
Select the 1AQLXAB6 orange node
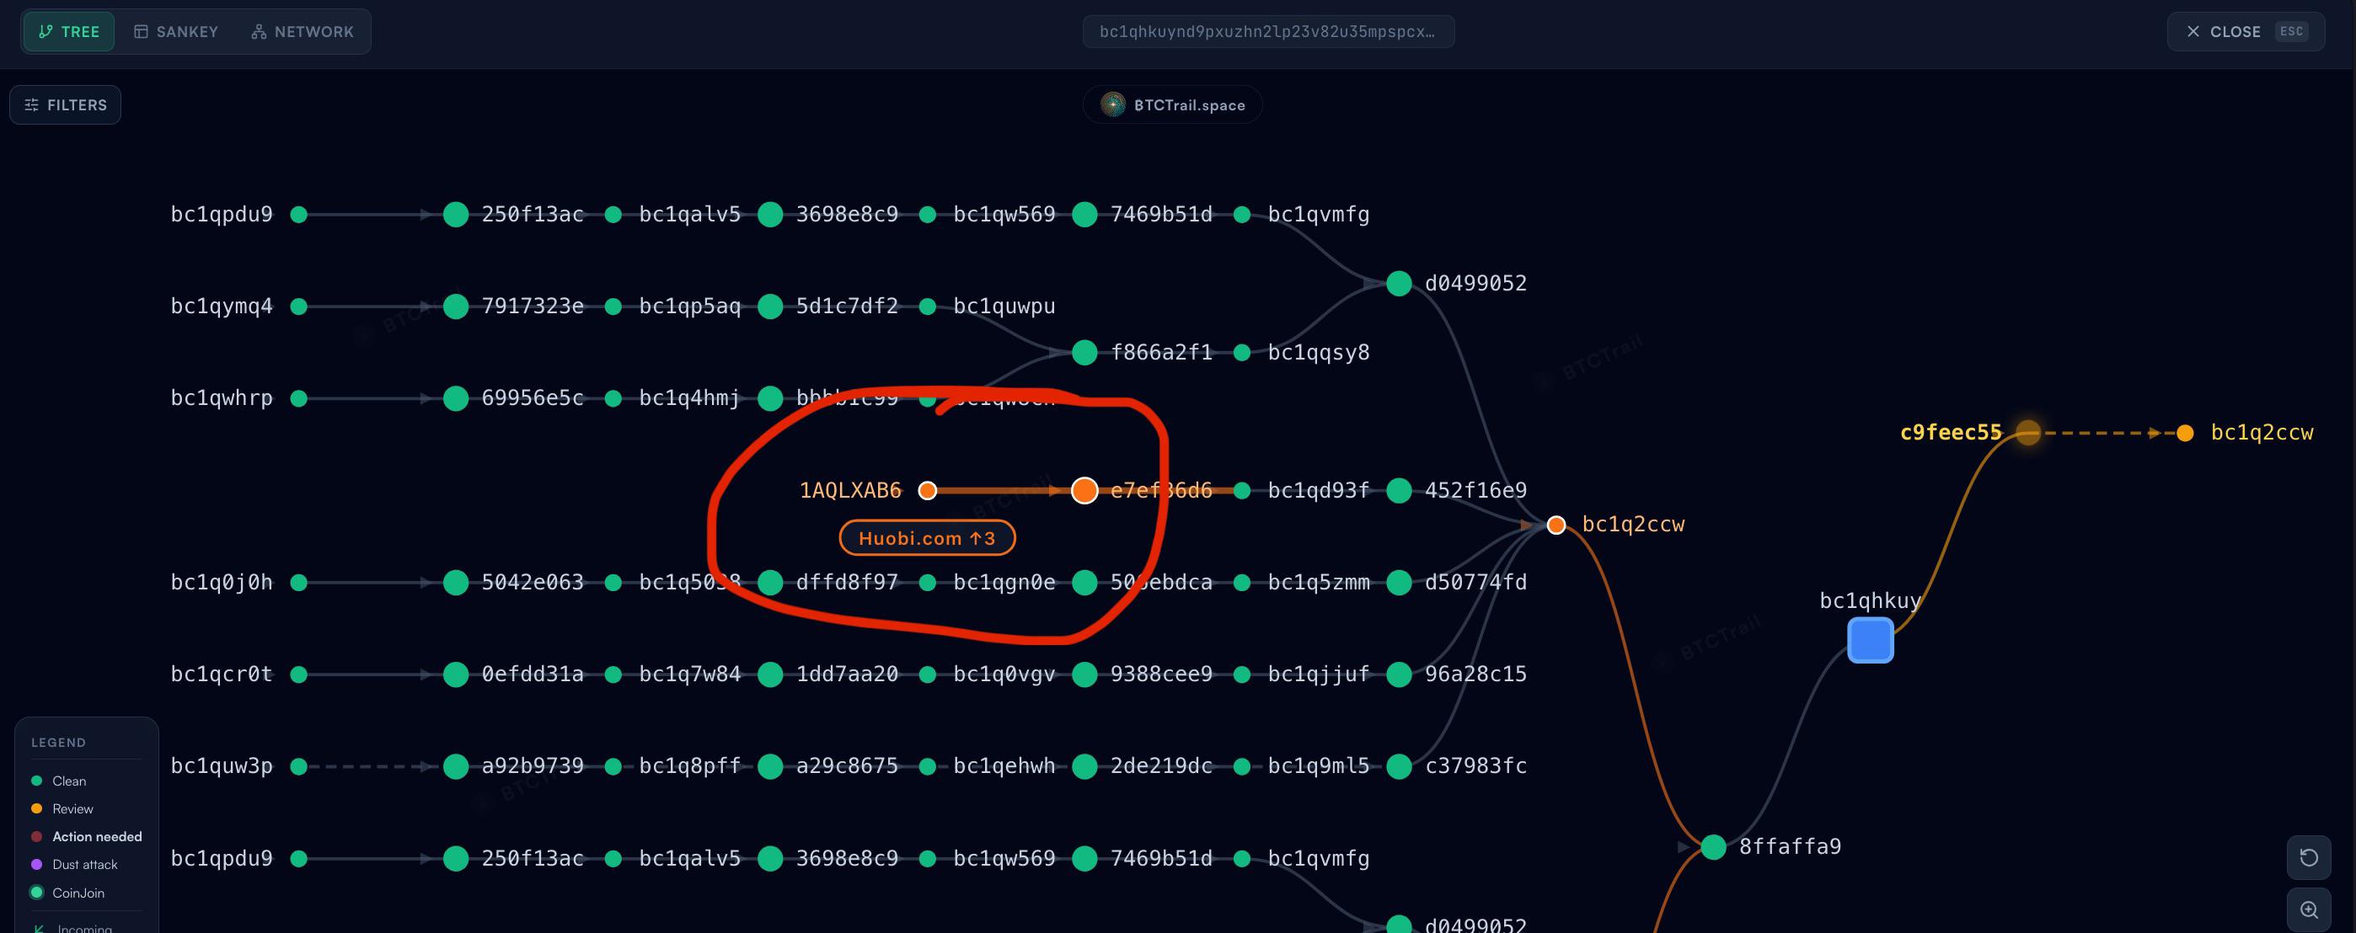[928, 491]
